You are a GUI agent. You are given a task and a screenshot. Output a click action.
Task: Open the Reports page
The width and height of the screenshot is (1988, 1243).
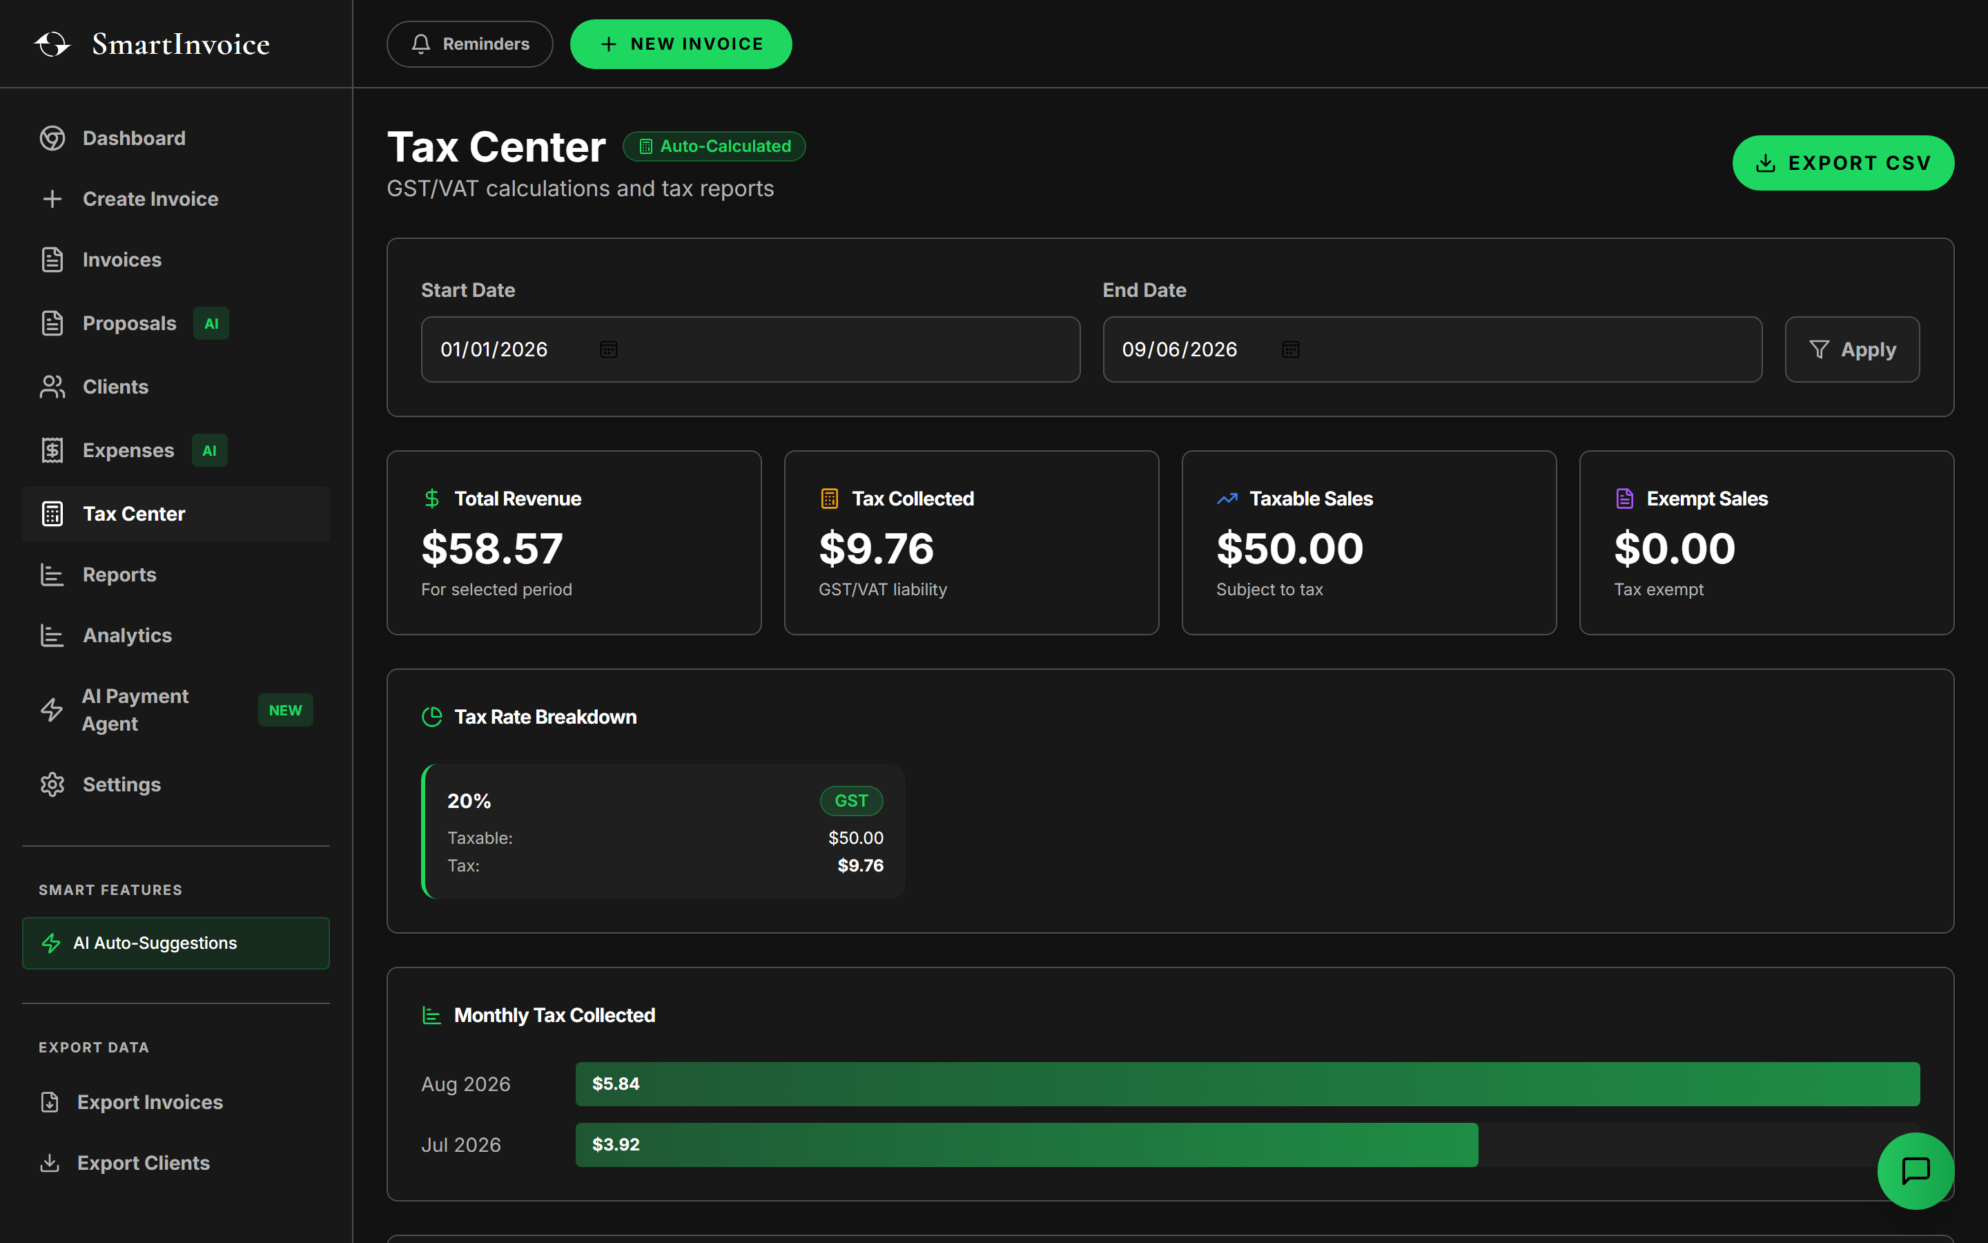click(x=176, y=575)
